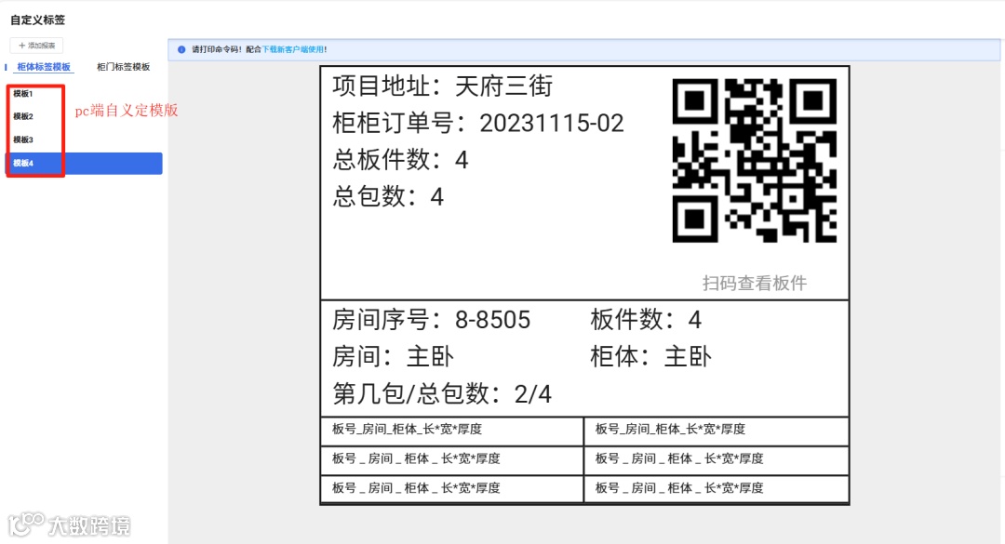
Task: Switch to the 柜体标签模板 tab
Action: click(44, 67)
